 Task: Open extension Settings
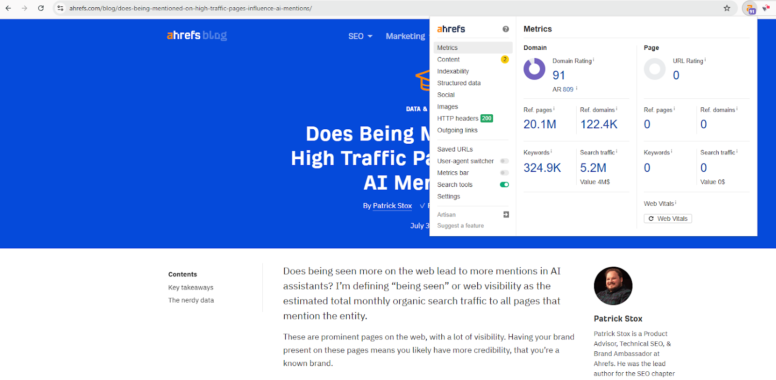(x=449, y=197)
